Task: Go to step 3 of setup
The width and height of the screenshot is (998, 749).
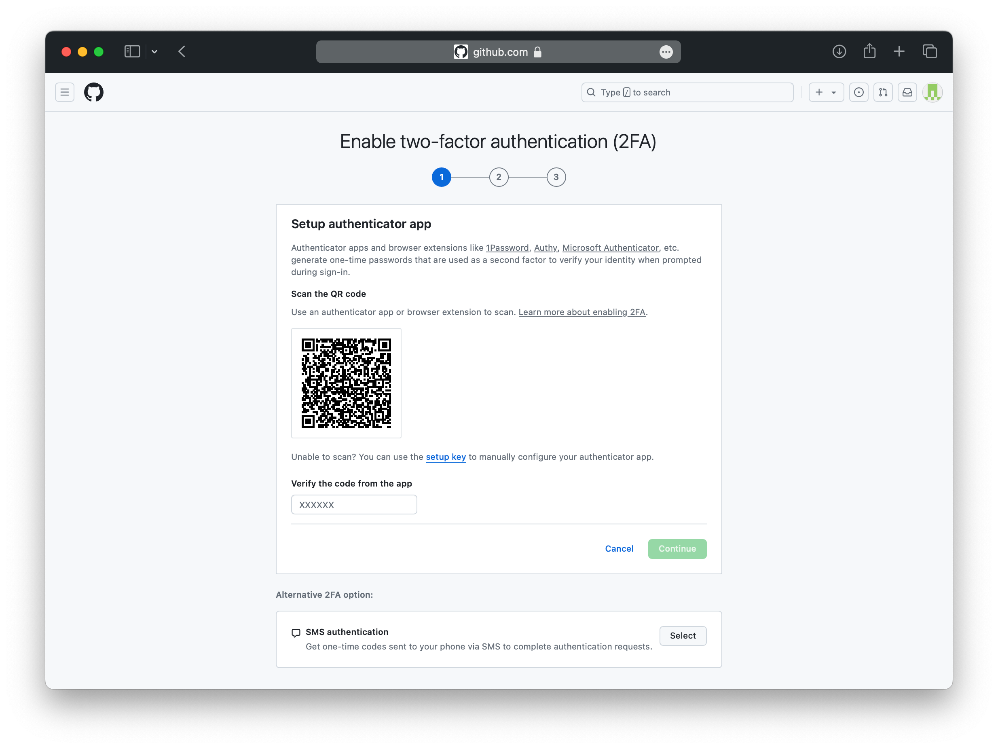Action: tap(556, 177)
